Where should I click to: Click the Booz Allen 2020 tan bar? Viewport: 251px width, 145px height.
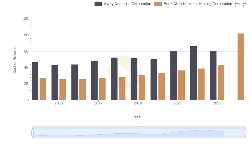162,86
